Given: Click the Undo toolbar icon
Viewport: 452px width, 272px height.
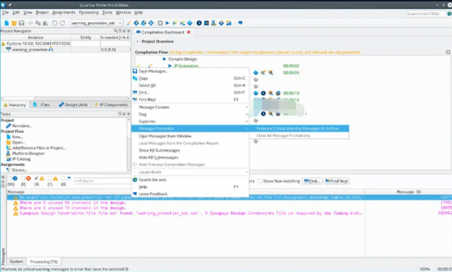Looking at the screenshot, I should point(54,23).
